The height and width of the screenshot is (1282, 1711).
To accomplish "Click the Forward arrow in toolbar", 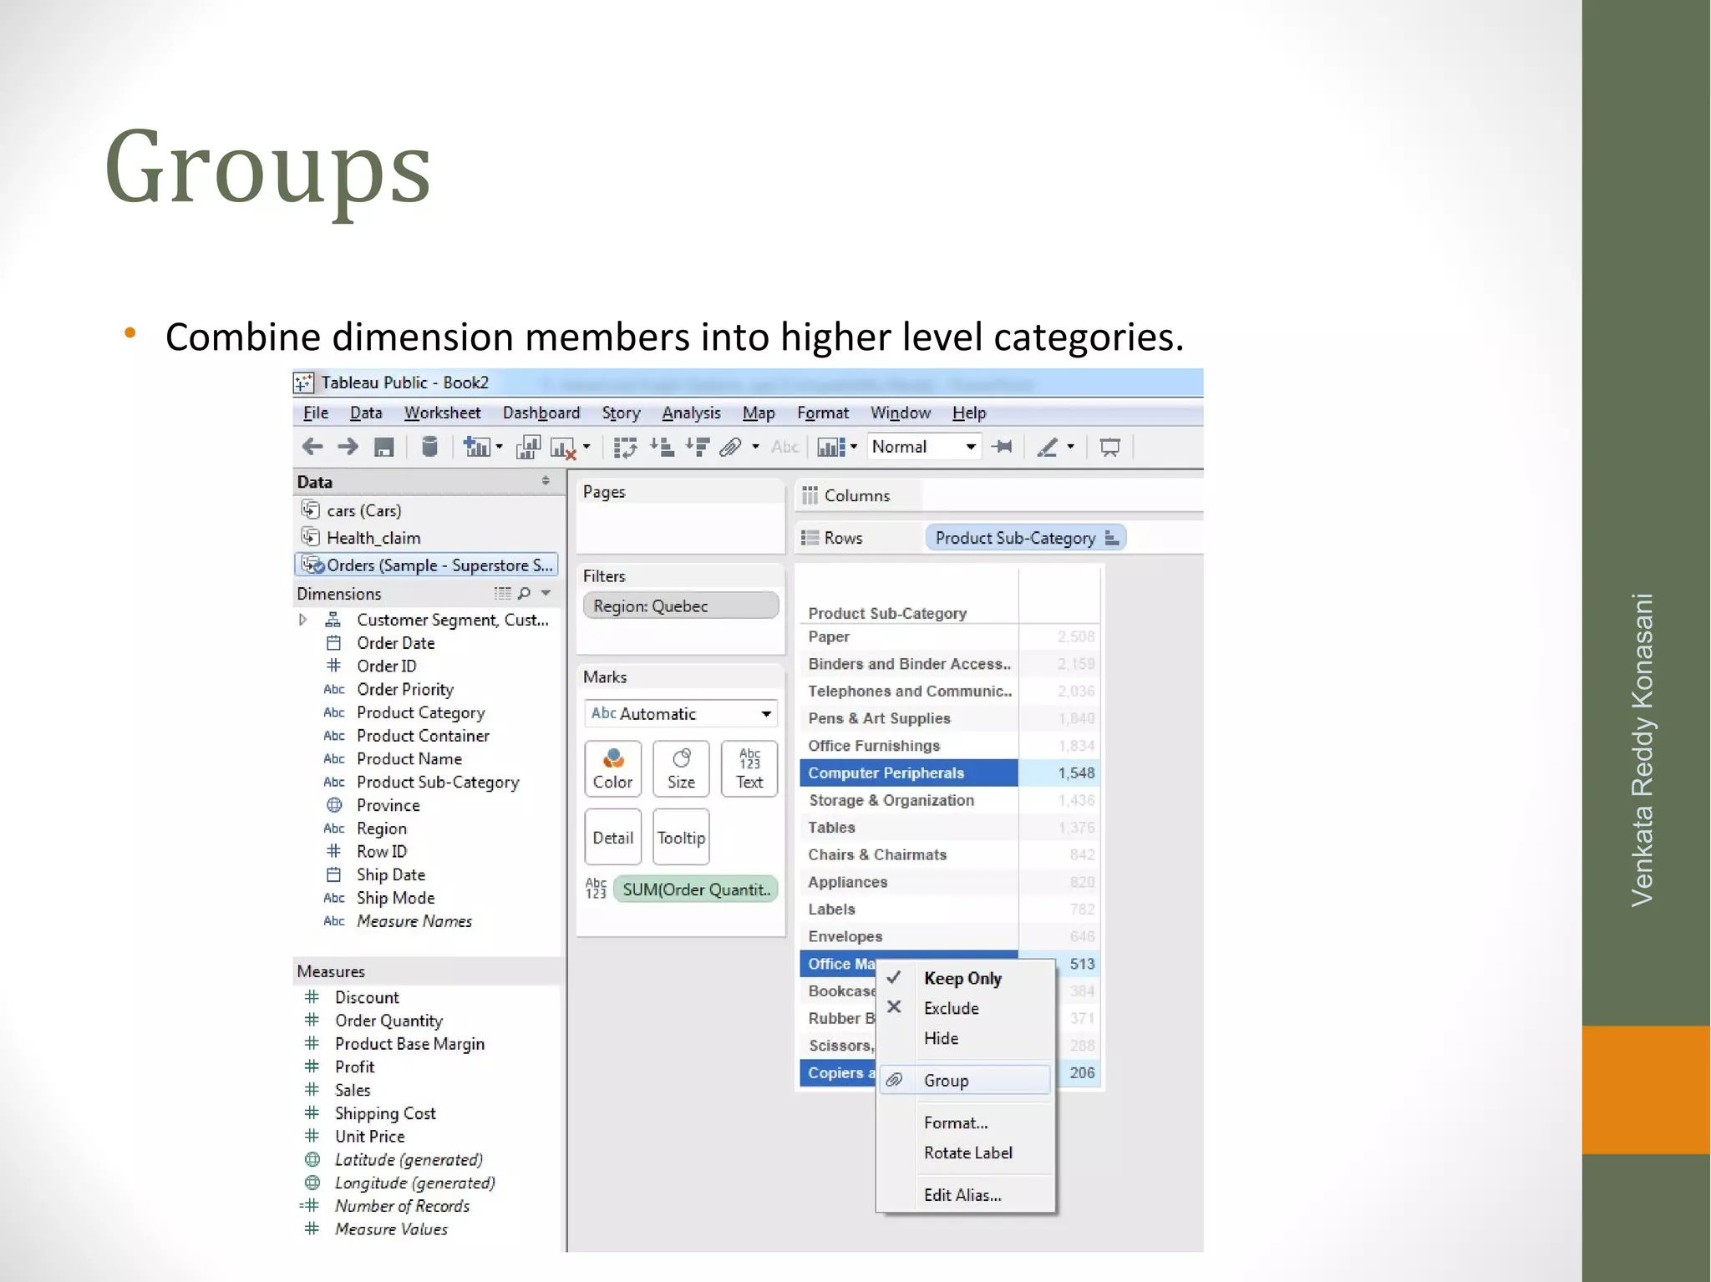I will 348,447.
